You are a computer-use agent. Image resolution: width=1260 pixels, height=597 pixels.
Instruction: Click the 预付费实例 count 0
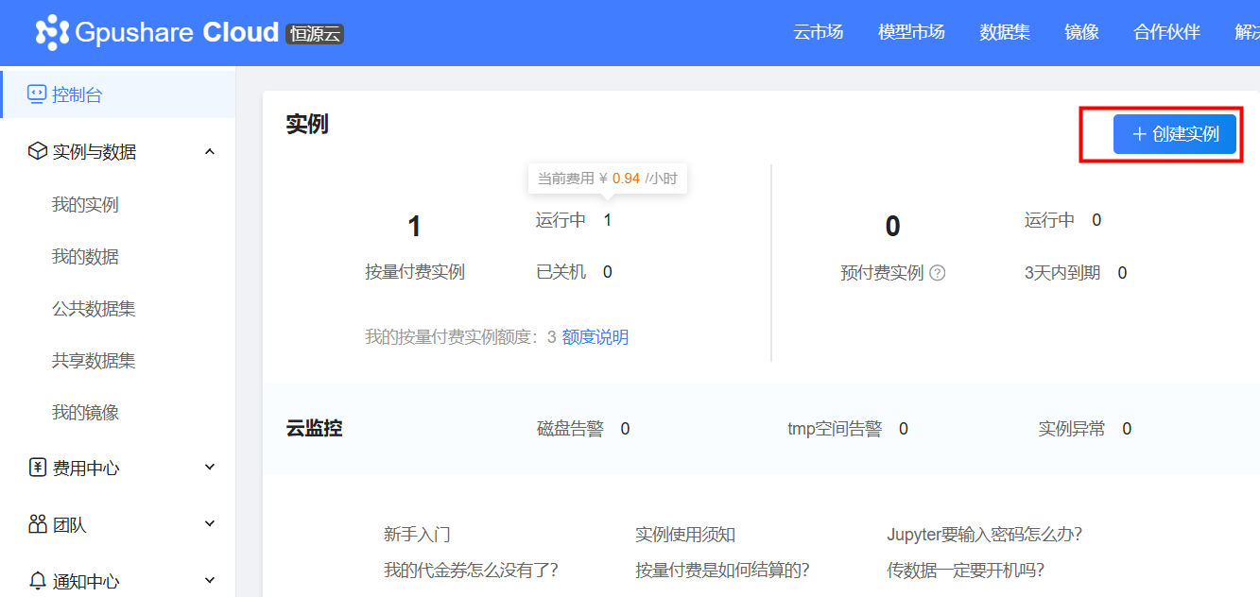(x=892, y=227)
